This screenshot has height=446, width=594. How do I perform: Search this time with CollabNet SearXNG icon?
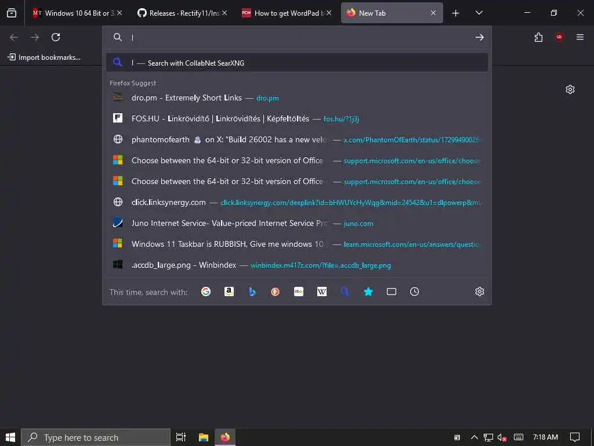point(345,292)
